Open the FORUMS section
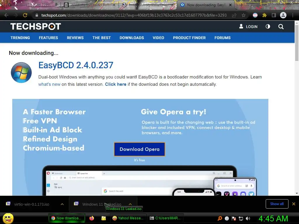This screenshot has height=224, width=299. pos(222,38)
